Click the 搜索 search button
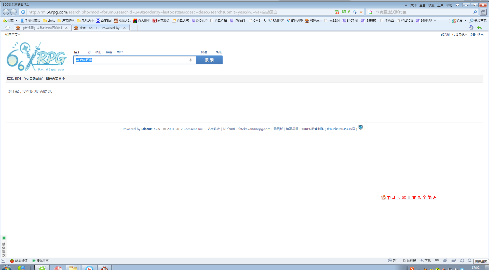The height and width of the screenshot is (270, 489). 209,60
